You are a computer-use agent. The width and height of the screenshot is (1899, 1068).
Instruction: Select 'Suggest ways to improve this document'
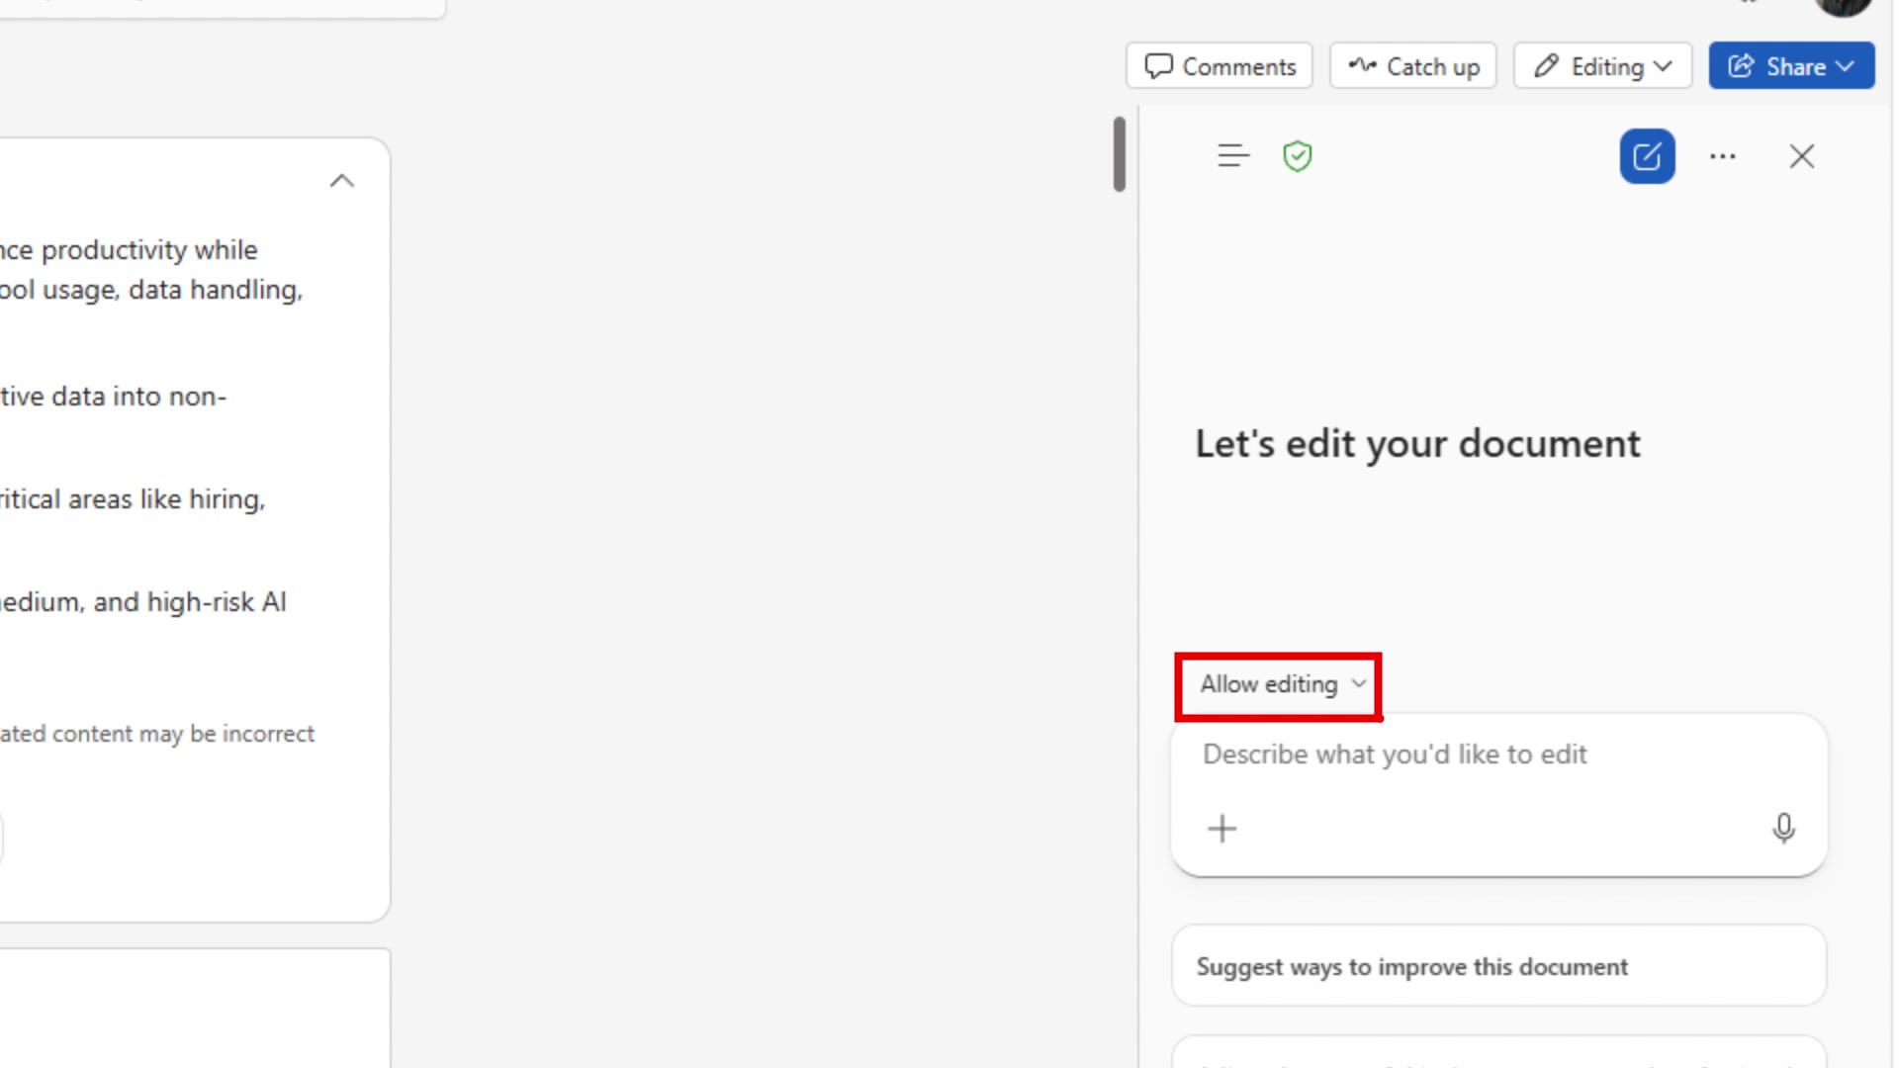coord(1498,966)
